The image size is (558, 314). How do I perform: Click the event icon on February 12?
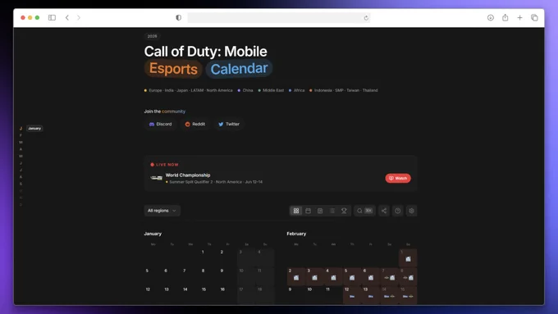point(352,296)
